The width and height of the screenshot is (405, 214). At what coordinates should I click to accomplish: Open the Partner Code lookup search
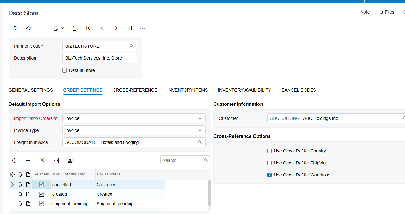pos(132,46)
